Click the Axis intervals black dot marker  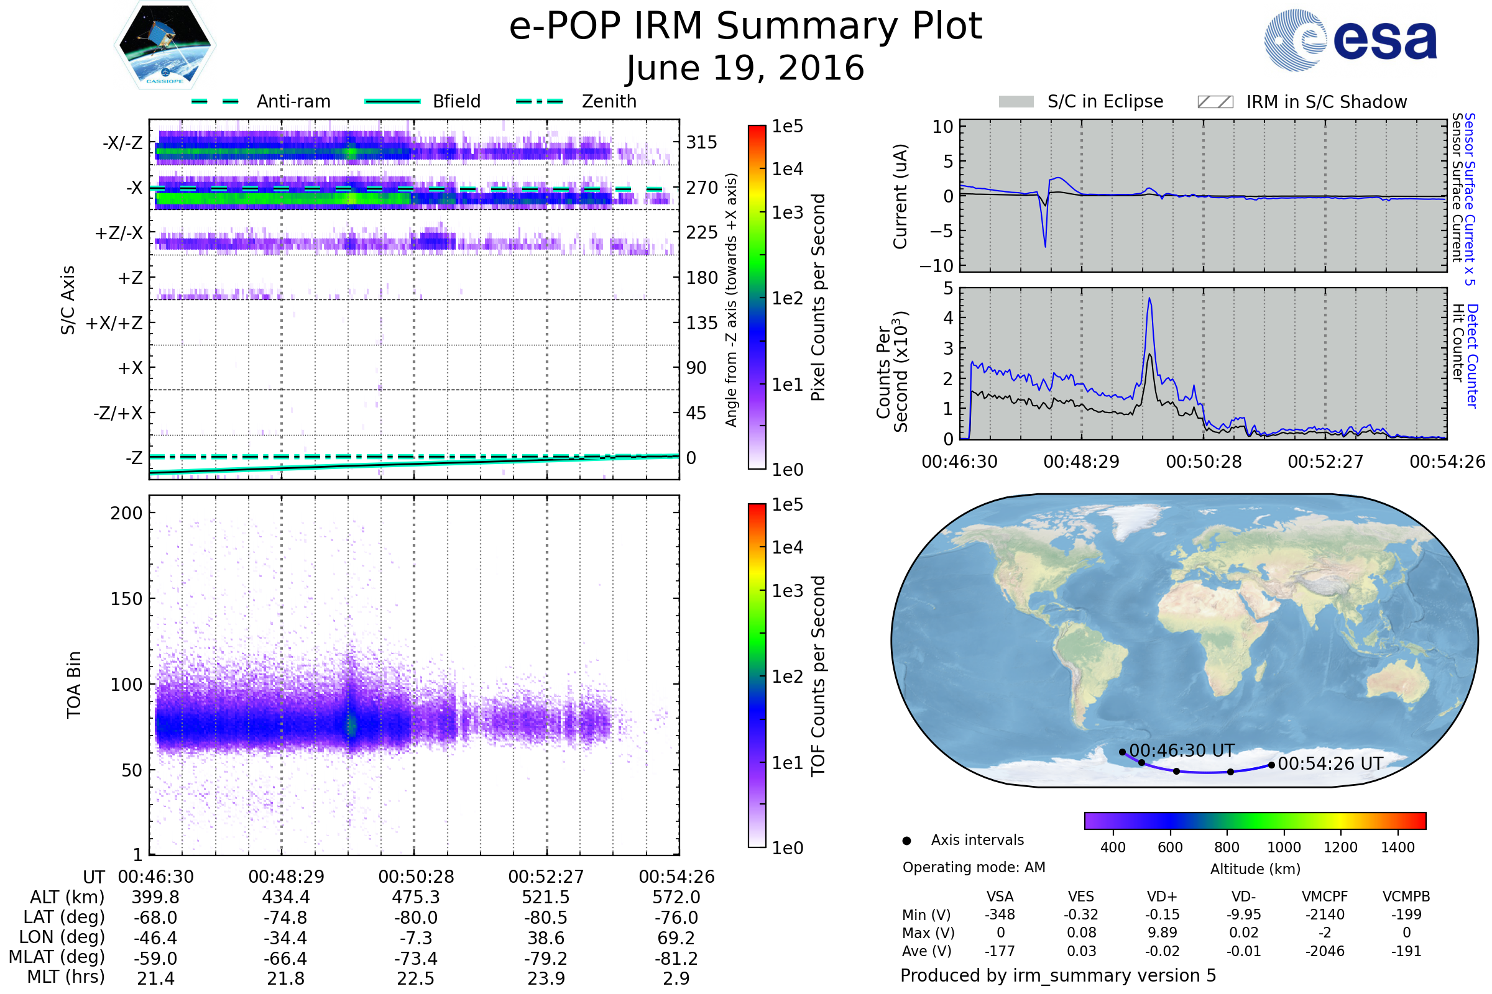coord(906,841)
